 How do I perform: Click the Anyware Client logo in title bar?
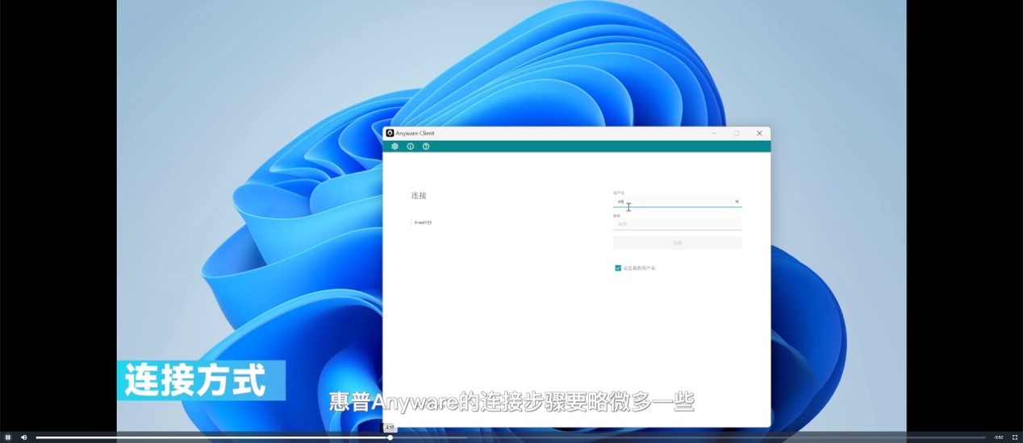point(390,133)
